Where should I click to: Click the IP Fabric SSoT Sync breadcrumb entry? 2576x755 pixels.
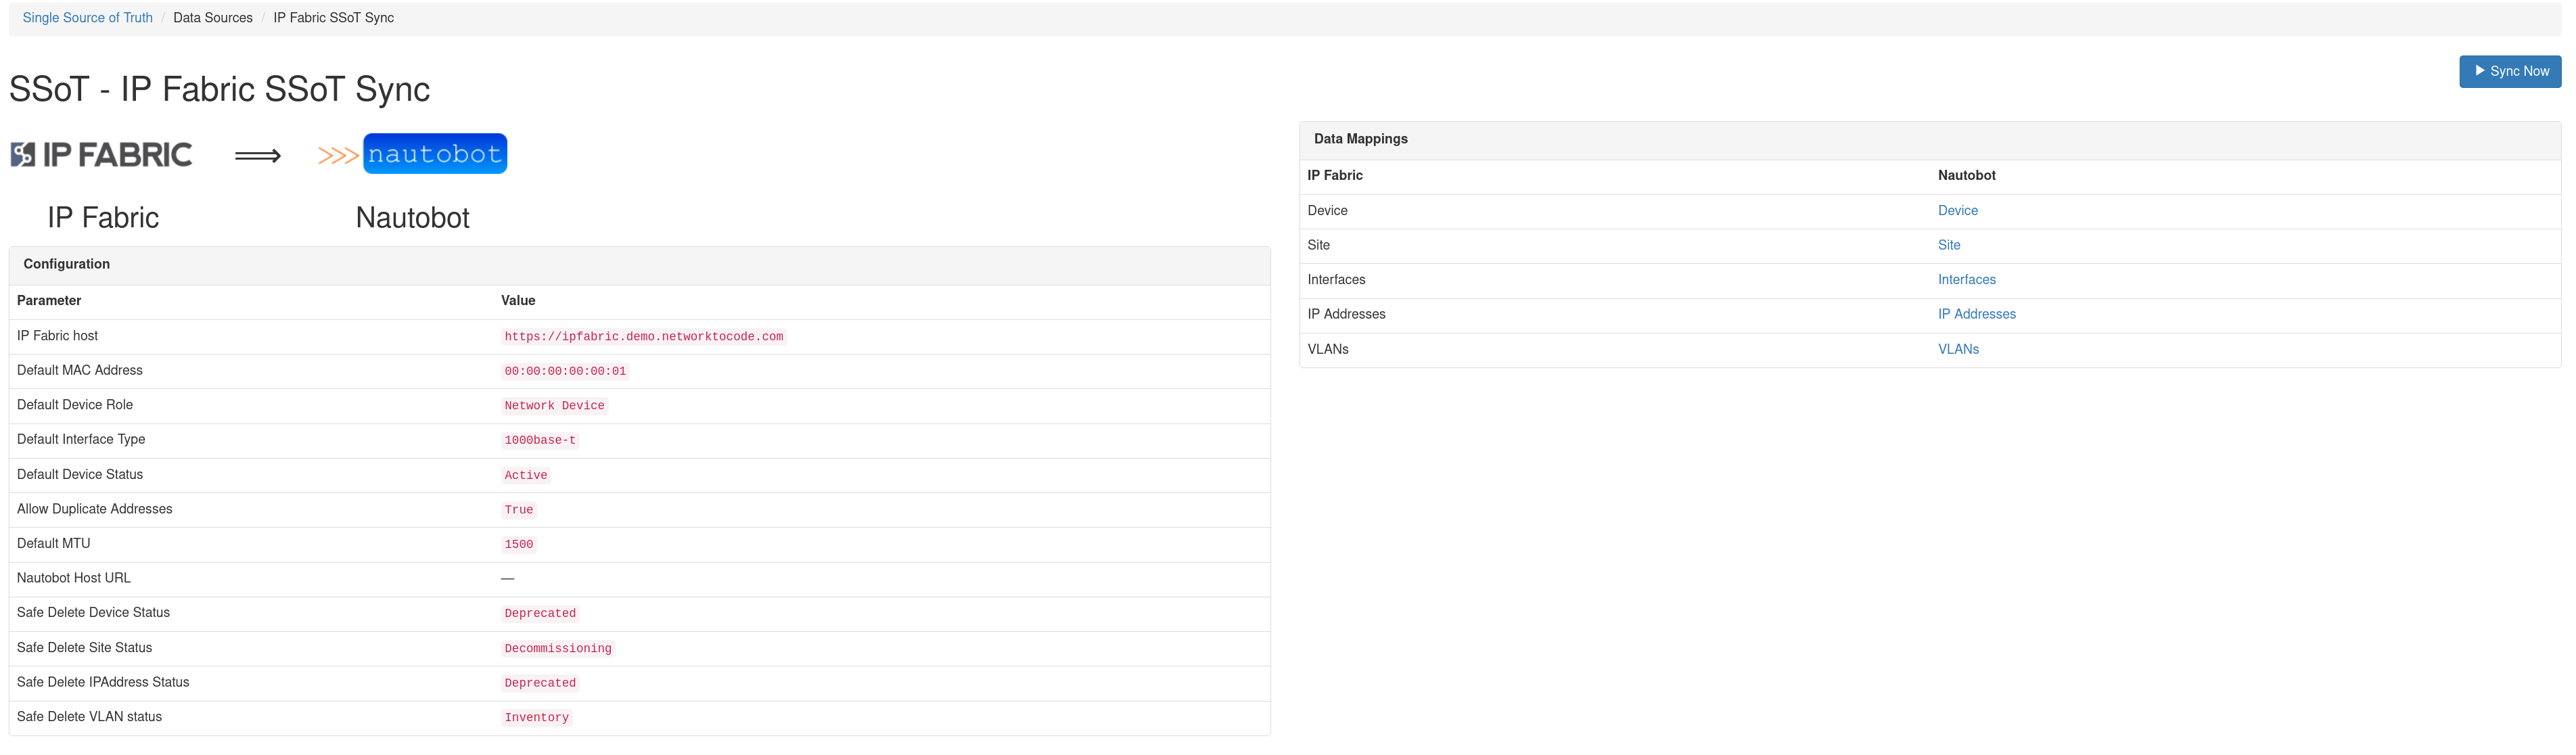click(333, 17)
